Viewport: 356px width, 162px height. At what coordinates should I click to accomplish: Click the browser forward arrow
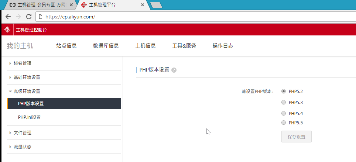point(18,17)
